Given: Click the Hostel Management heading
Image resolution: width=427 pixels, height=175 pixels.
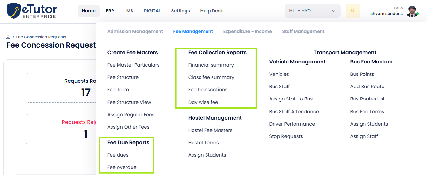Looking at the screenshot, I should point(215,118).
